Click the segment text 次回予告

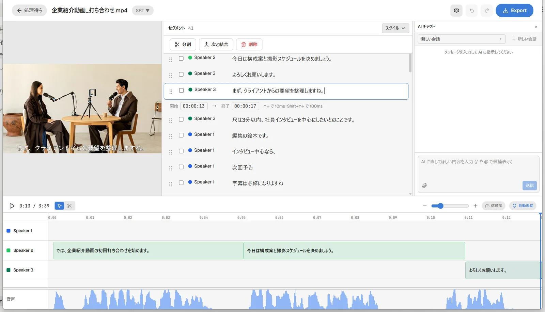tap(243, 167)
